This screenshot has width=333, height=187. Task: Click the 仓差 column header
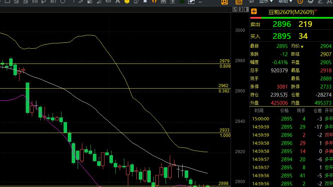tap(317, 110)
